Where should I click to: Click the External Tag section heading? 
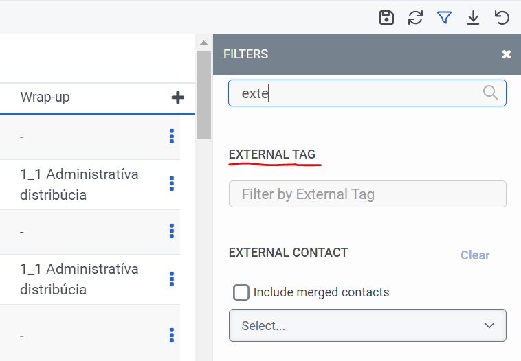pos(272,154)
